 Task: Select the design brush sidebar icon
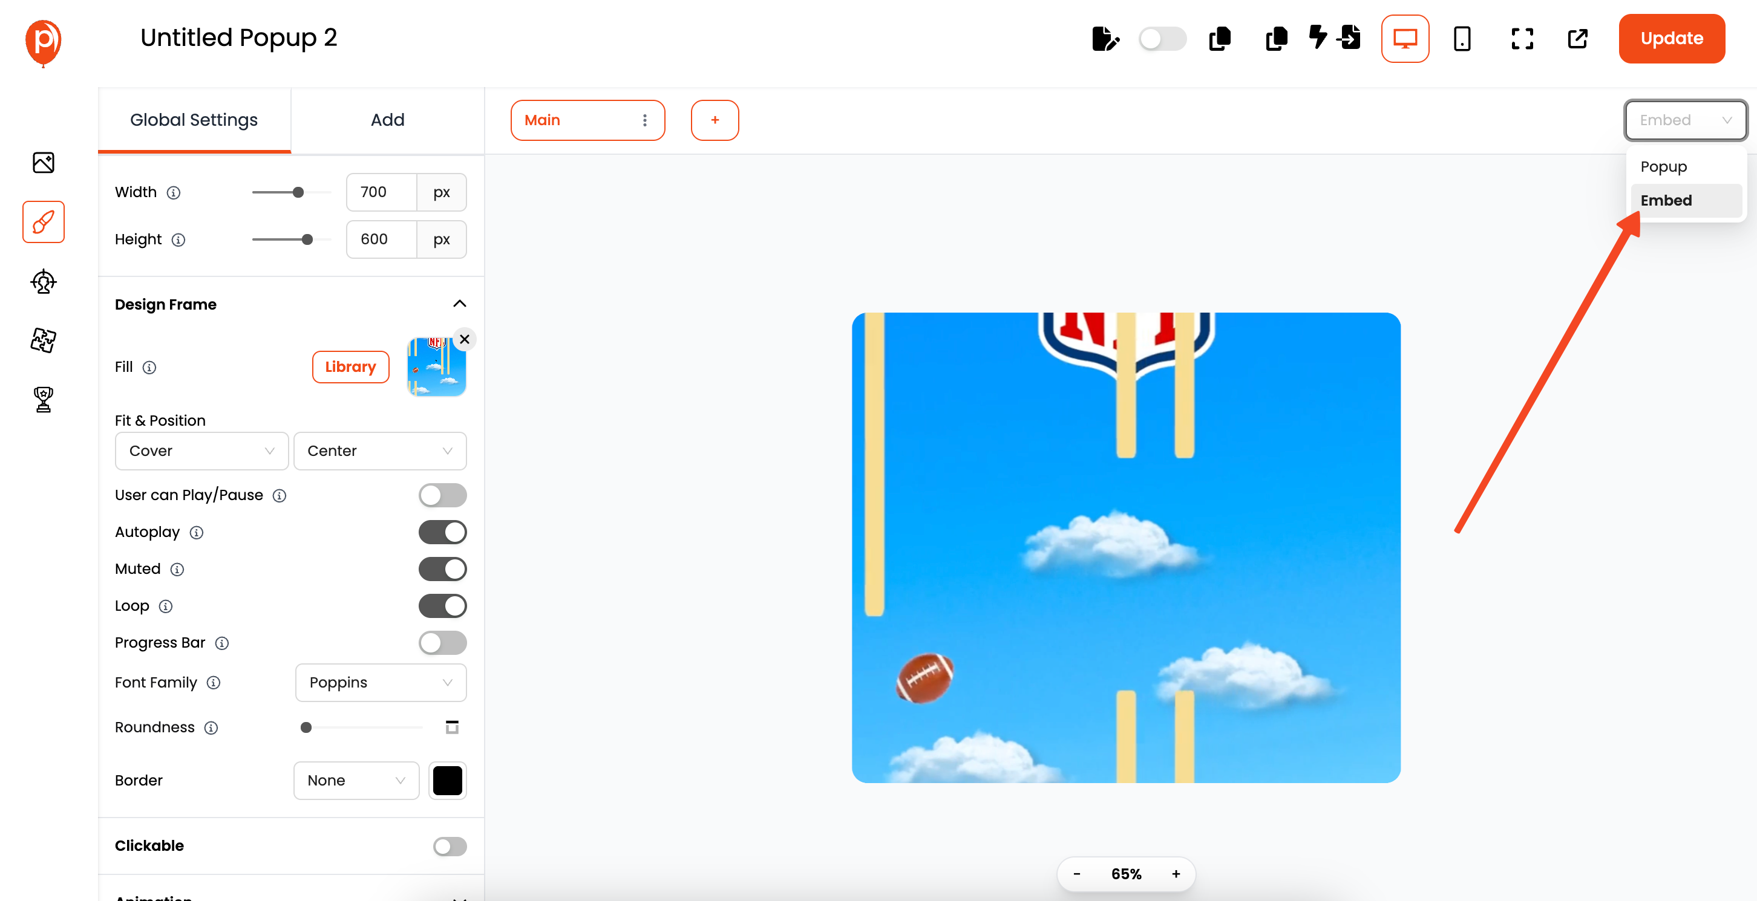coord(44,221)
